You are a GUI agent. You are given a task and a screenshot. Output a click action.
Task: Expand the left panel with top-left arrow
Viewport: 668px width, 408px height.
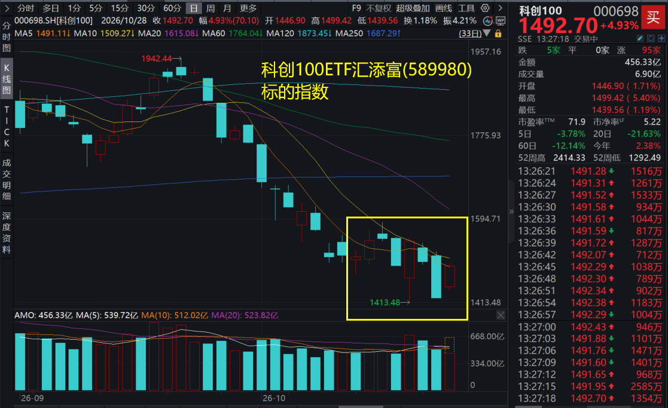tap(7, 8)
